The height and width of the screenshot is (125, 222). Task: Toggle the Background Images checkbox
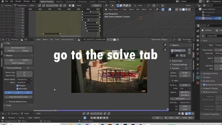click(x=204, y=85)
